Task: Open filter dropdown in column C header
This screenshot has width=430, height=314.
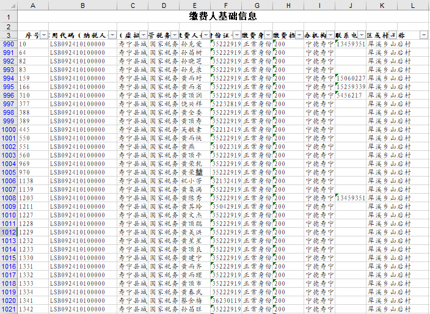Action: 144,35
